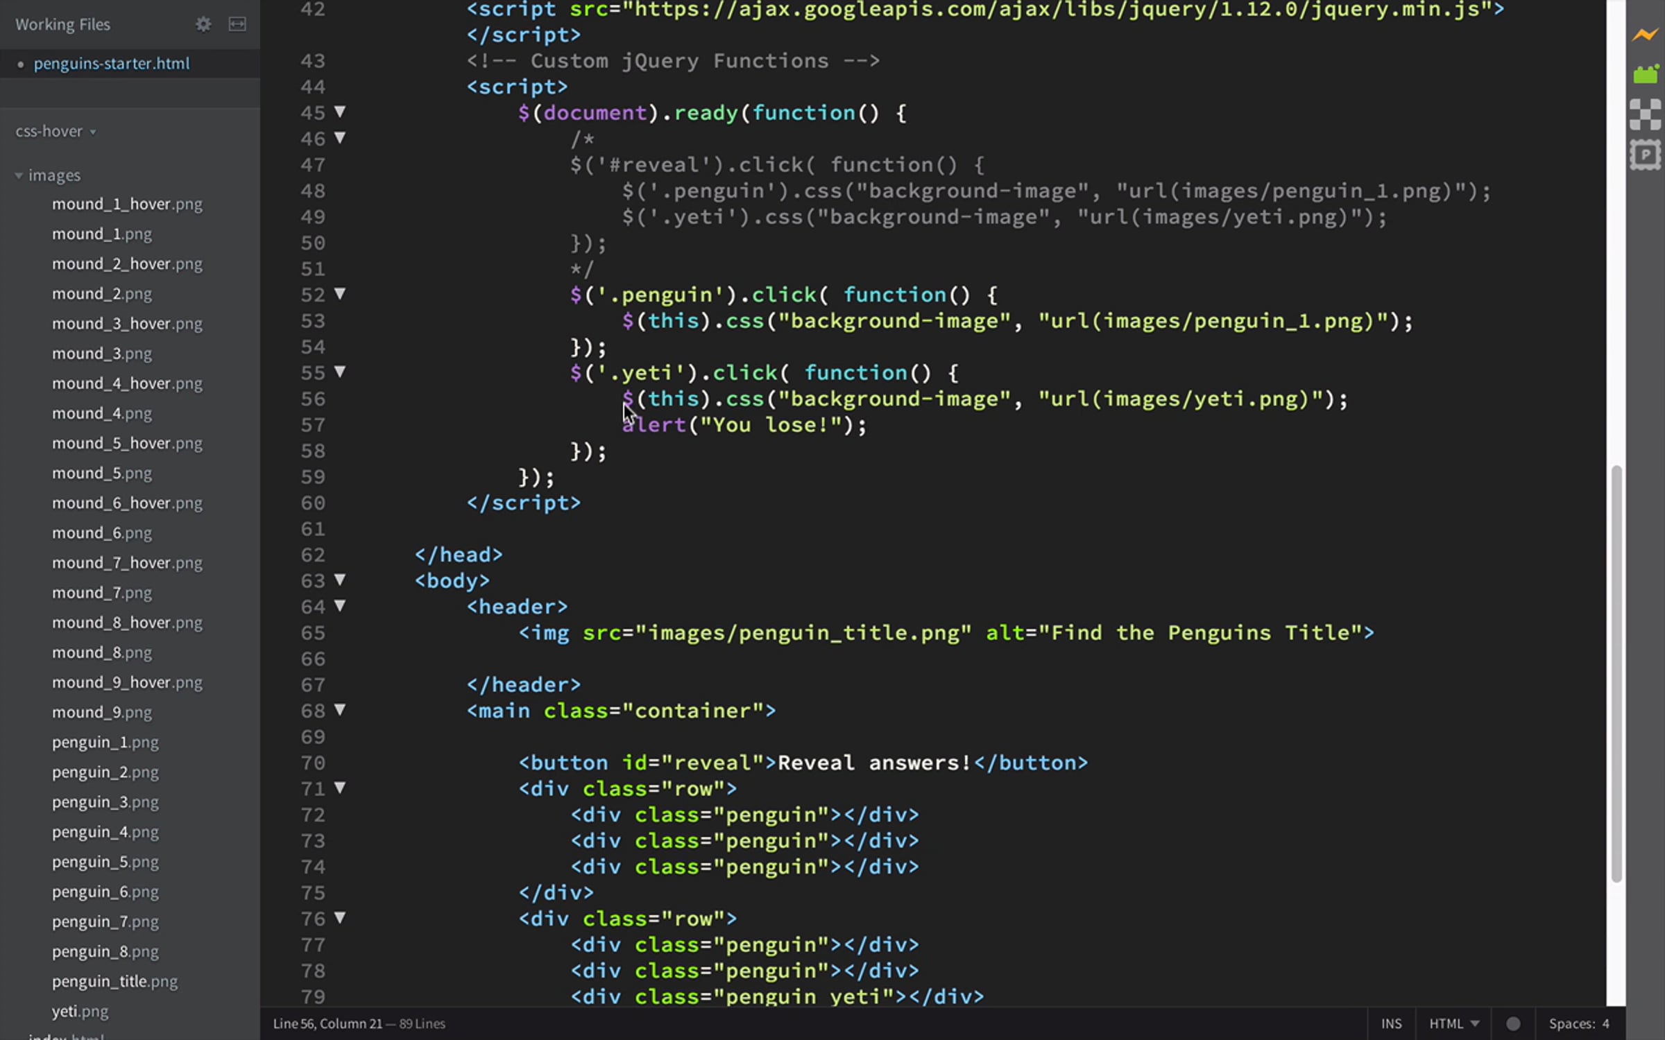Open the HTML language mode dropdown

tap(1453, 1024)
